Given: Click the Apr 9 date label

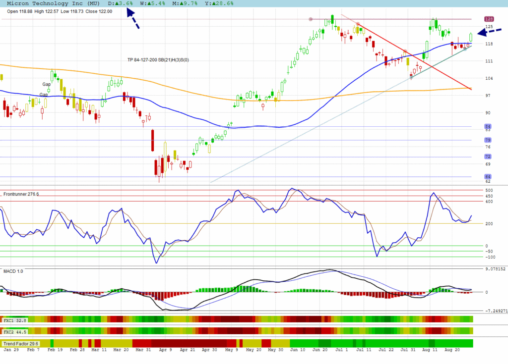Looking at the screenshot, I should click(x=165, y=350).
